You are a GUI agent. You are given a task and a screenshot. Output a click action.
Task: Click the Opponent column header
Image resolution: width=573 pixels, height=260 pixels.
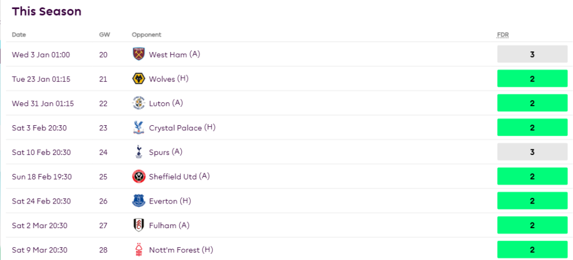click(x=147, y=35)
